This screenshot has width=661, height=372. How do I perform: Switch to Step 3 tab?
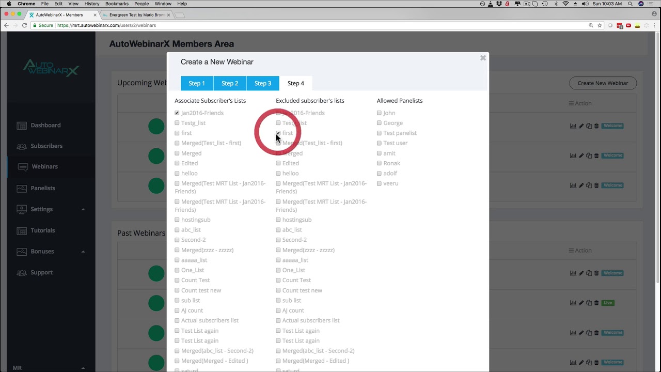[263, 83]
